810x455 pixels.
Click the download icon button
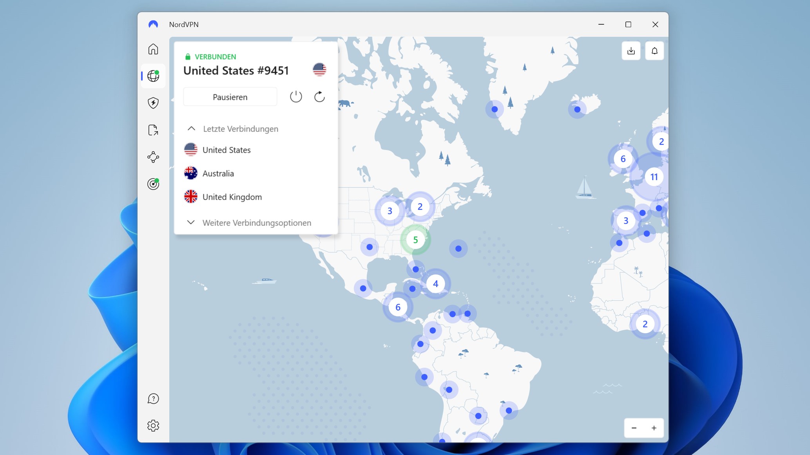point(631,51)
